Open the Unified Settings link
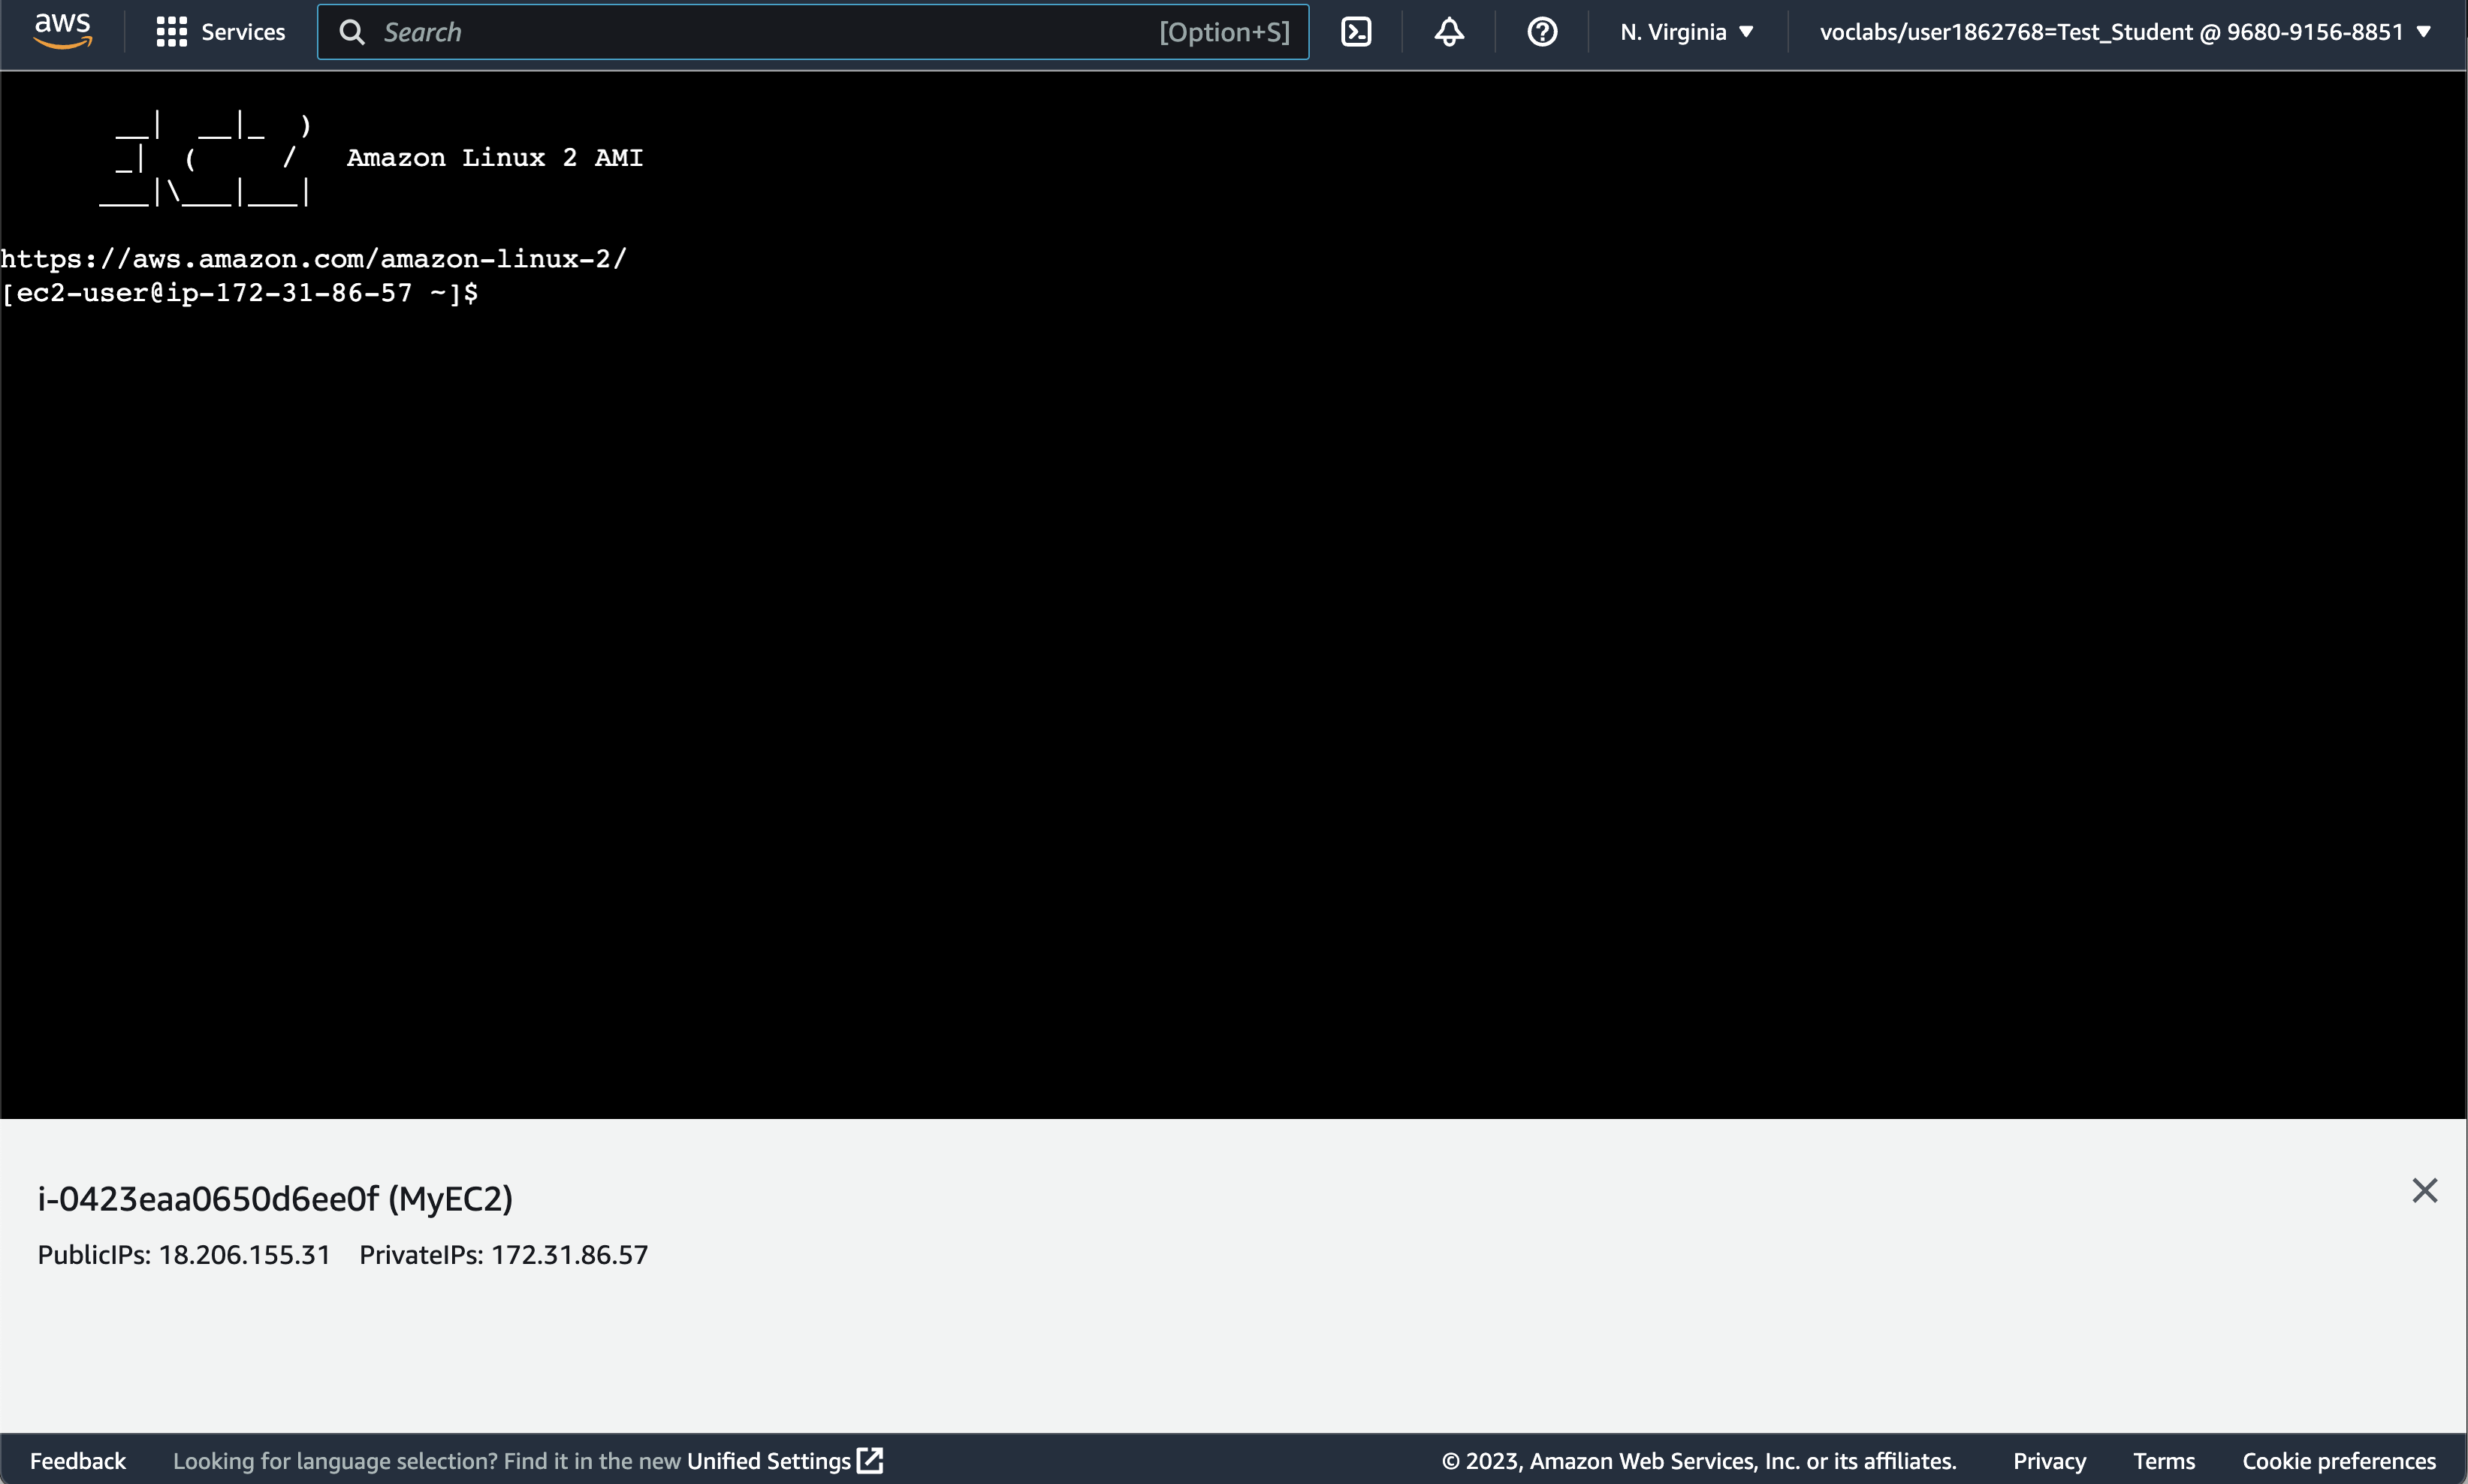Screen dimensions: 2468x1484 [x=768, y=1461]
